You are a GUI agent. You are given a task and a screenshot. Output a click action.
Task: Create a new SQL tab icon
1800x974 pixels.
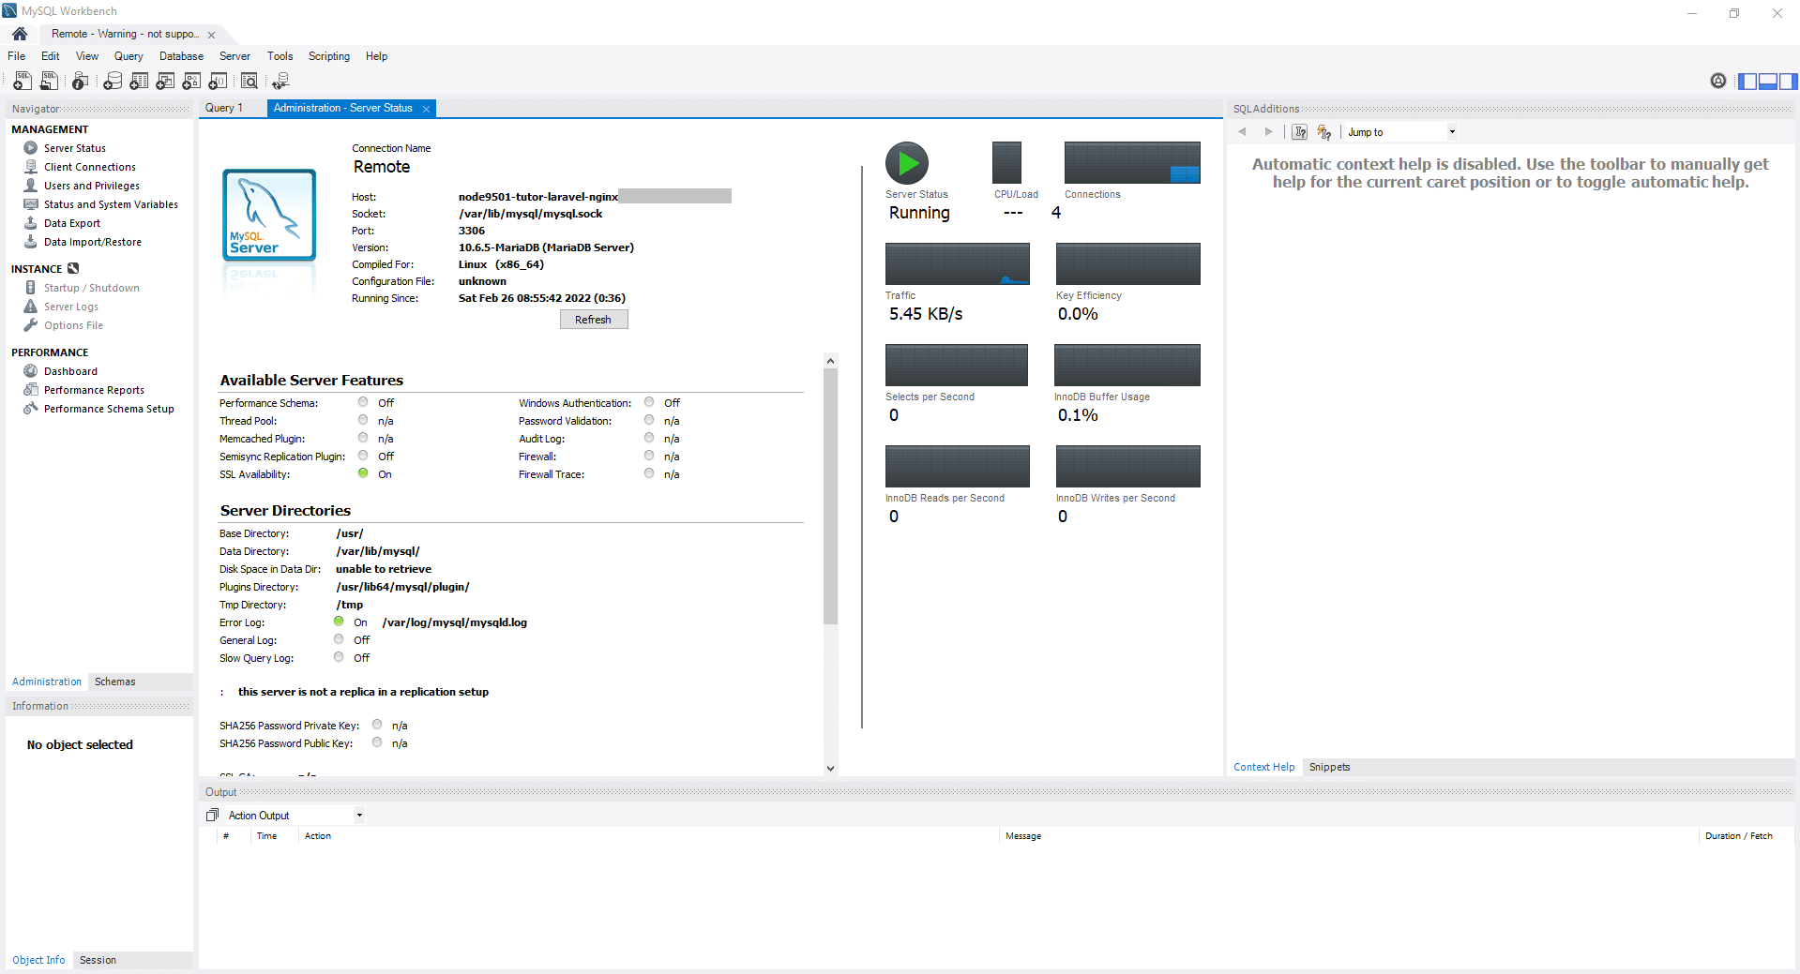[x=23, y=82]
